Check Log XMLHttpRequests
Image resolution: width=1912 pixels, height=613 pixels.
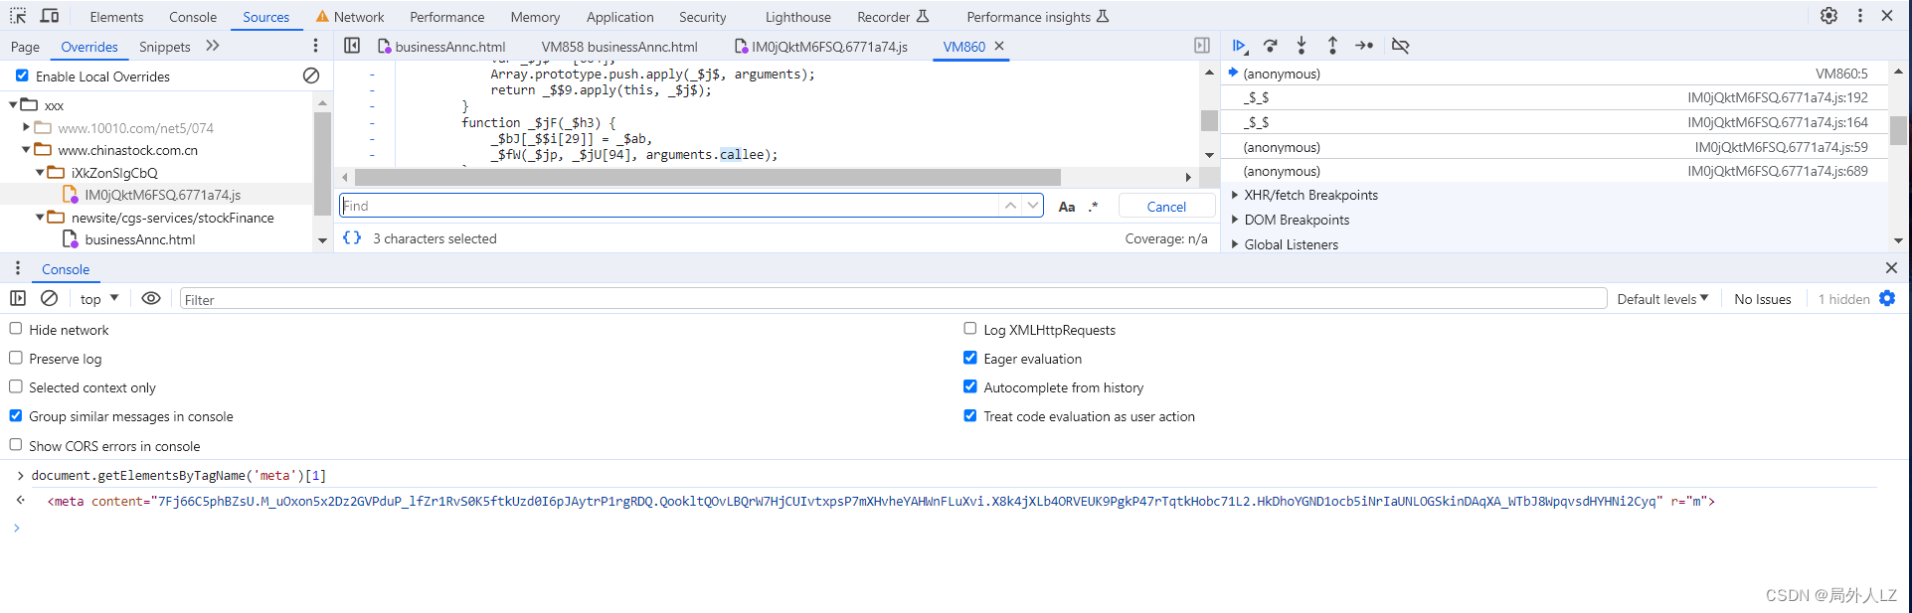click(970, 329)
